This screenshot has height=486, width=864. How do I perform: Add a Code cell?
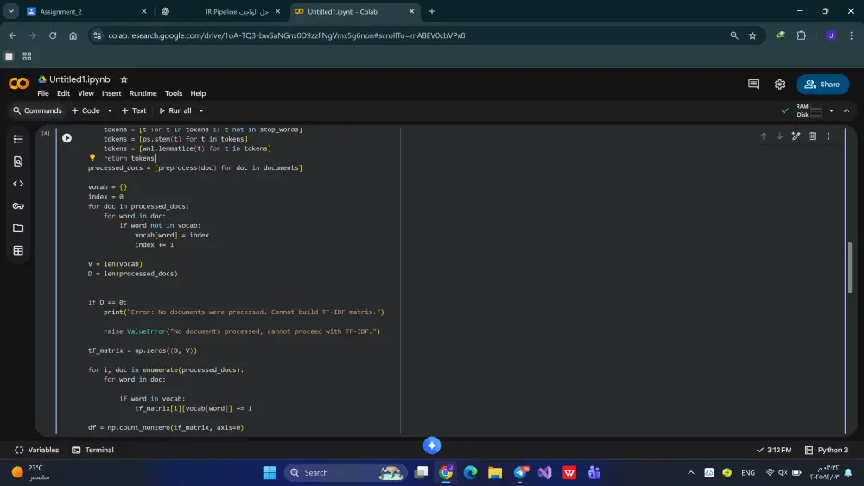tap(86, 110)
